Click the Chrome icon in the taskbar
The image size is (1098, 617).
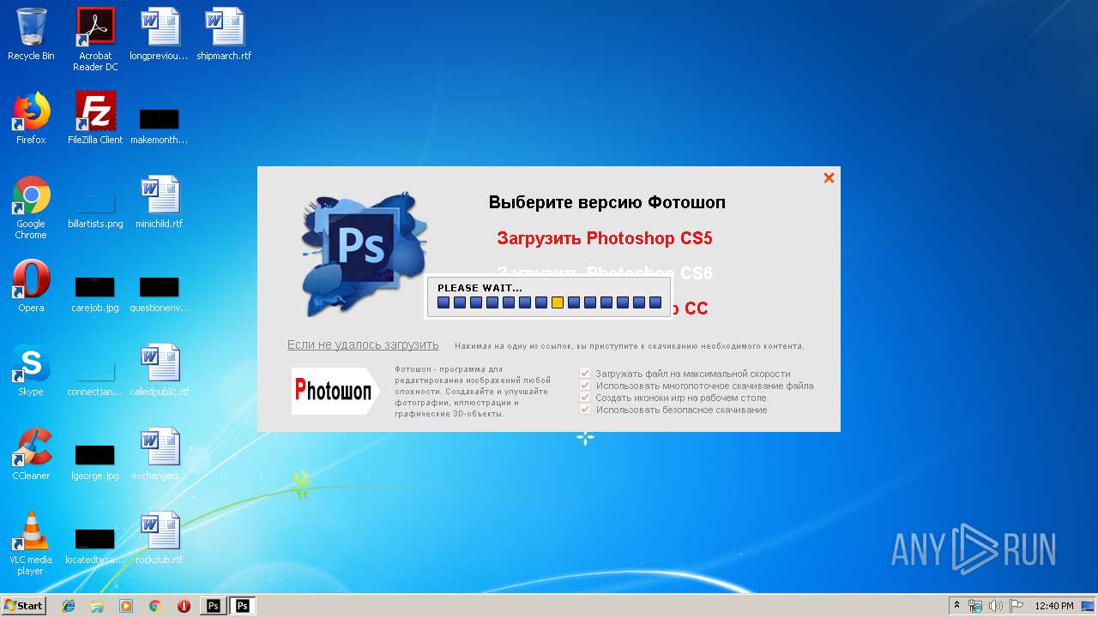[x=154, y=606]
